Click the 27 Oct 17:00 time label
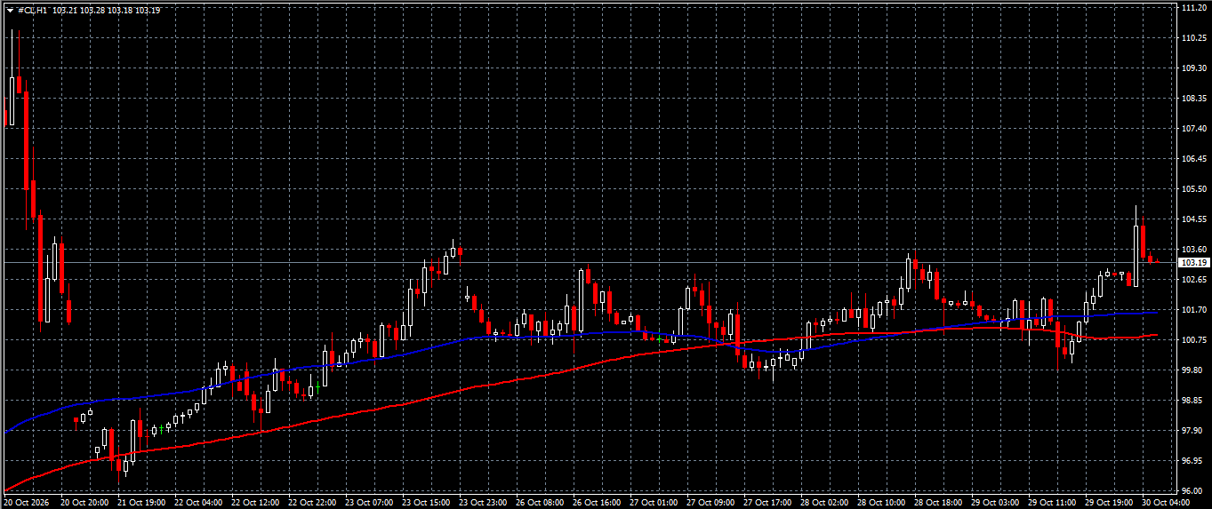Screen dimensions: 1212x509 click(x=768, y=502)
